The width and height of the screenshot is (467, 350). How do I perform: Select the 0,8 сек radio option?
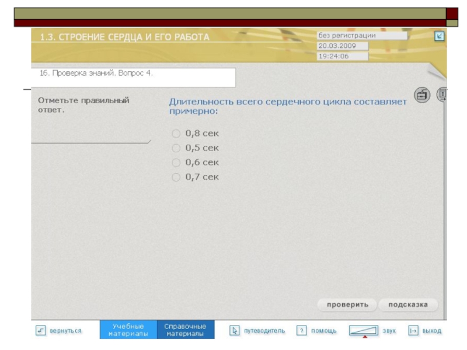click(176, 134)
